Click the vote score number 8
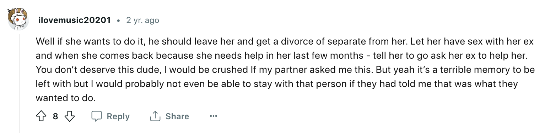 coord(55,116)
